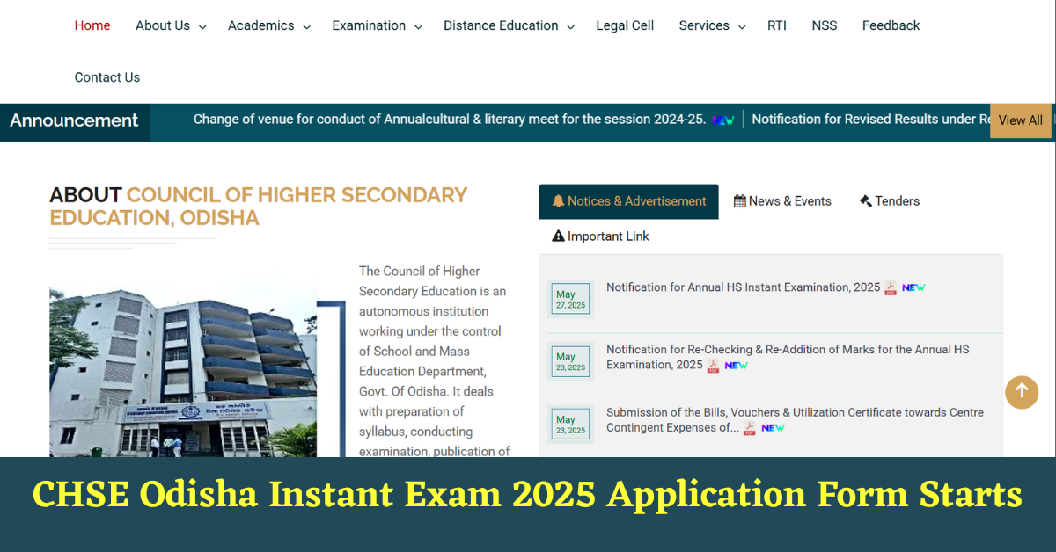Click the Re-Checking notice May 23 date badge

point(570,362)
